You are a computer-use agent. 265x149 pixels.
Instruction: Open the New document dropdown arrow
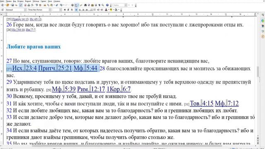click(x=5, y=5)
